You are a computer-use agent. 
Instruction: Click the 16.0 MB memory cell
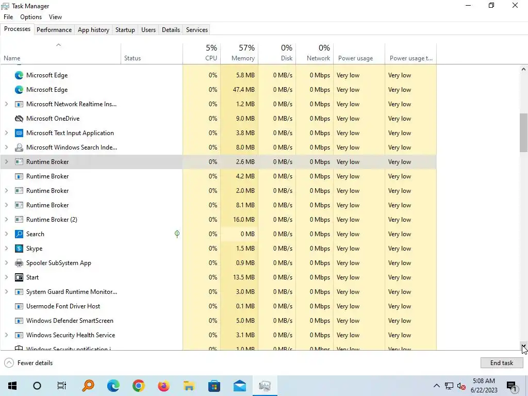tap(239, 220)
